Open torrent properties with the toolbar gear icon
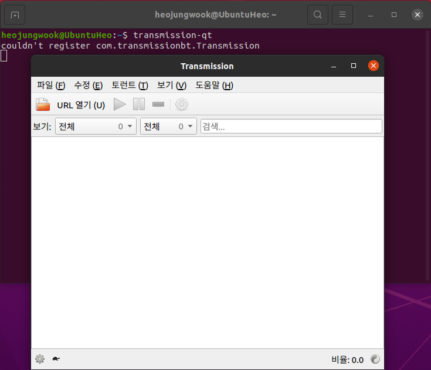Viewport: 431px width, 370px height. click(182, 104)
